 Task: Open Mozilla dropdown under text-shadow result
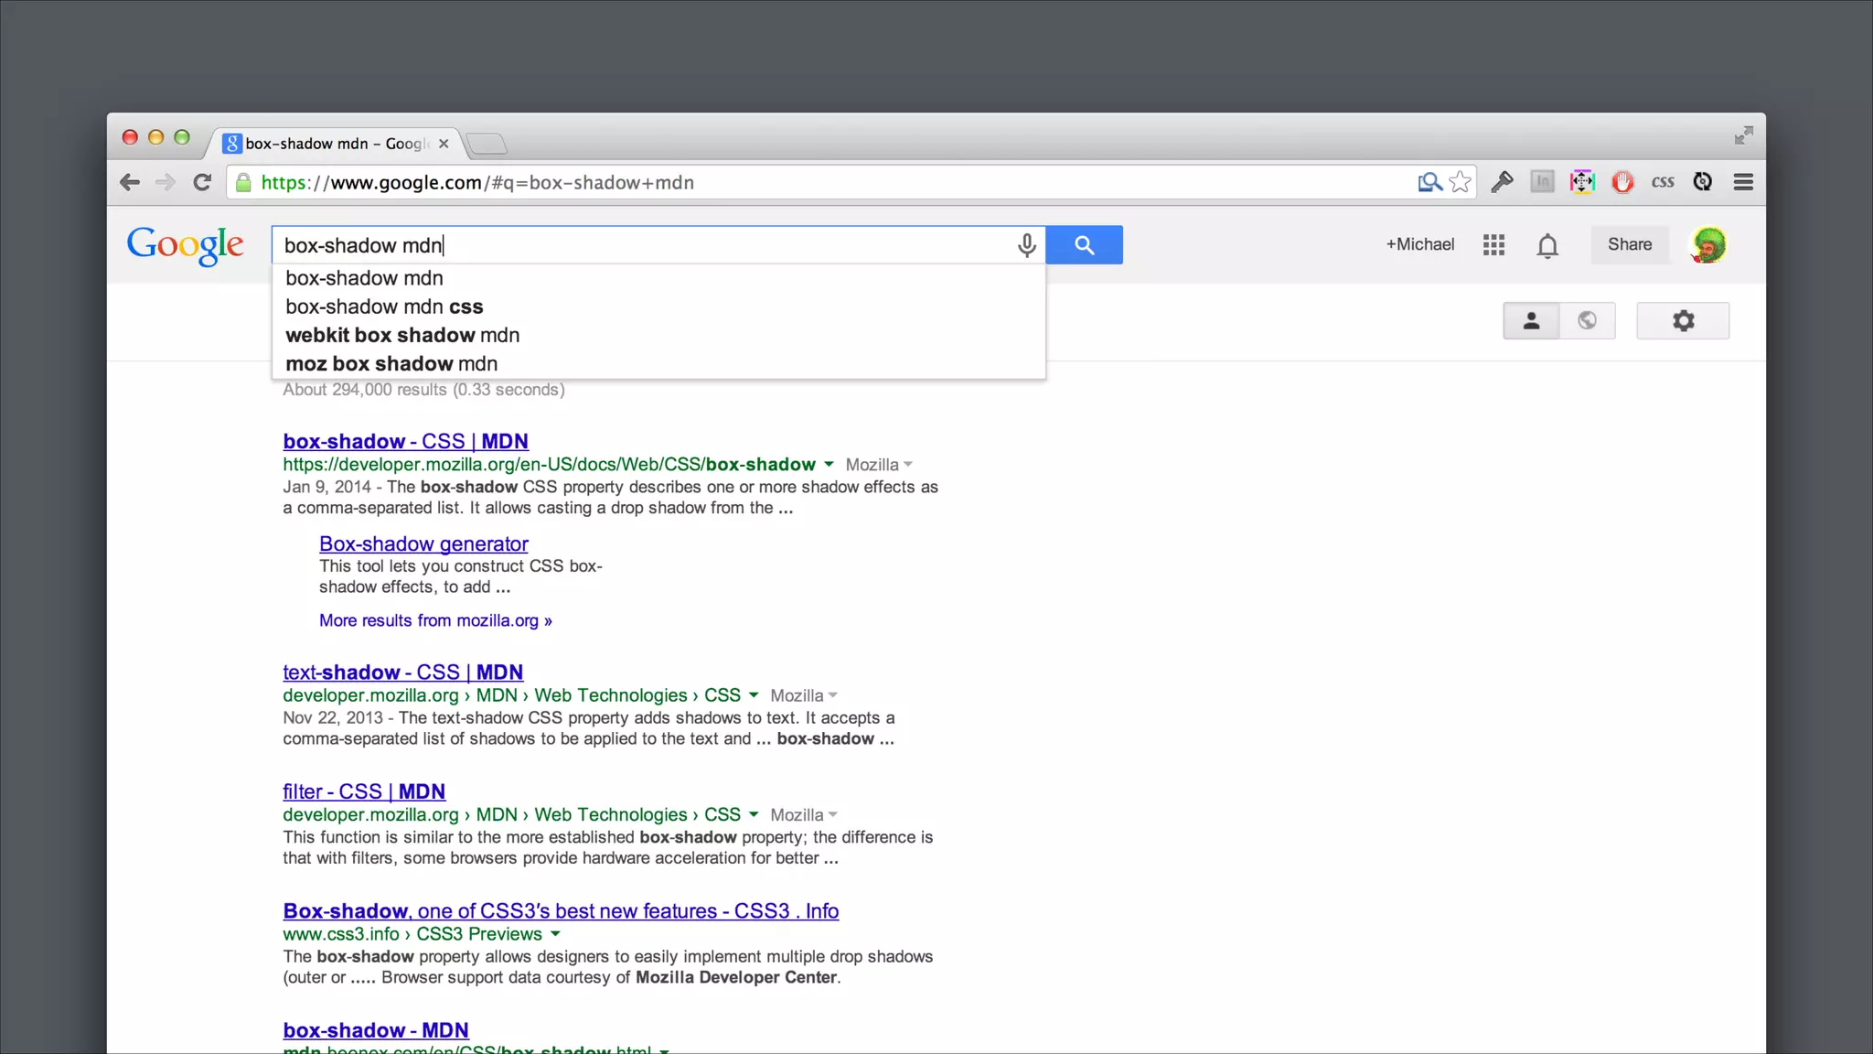tap(804, 696)
